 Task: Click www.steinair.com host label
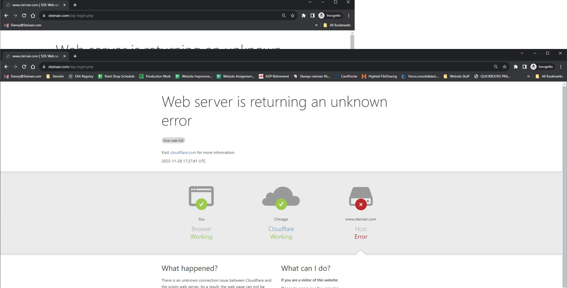[x=361, y=219]
